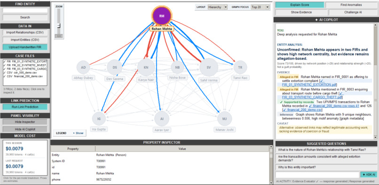Focus the AI Copilot question input

pos(317,175)
